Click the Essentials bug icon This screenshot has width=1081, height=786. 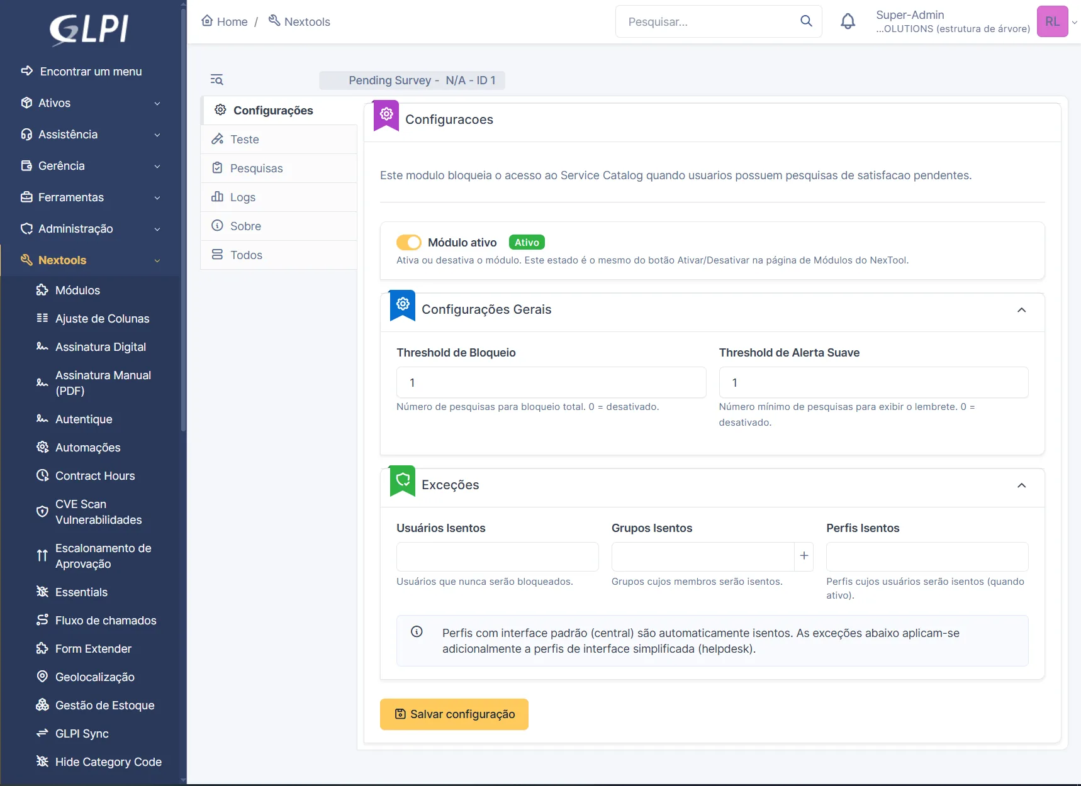pos(42,592)
